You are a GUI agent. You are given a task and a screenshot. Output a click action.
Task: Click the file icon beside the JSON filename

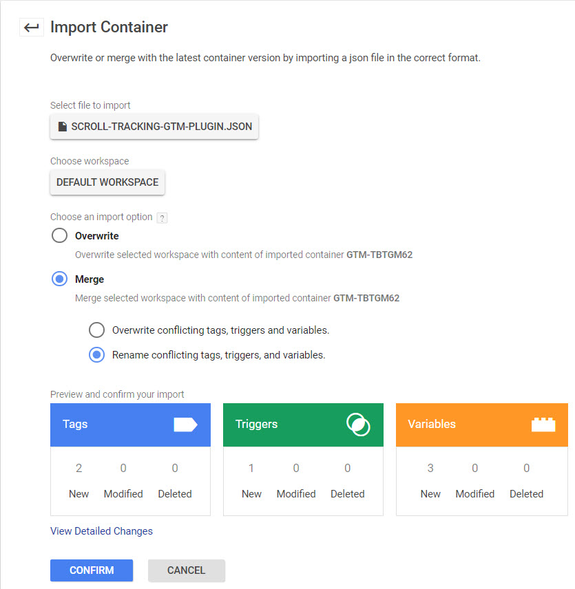(x=63, y=127)
